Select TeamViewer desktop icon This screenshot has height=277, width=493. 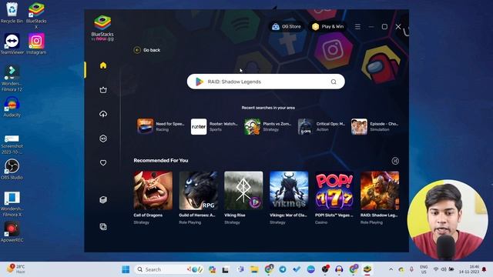12,44
